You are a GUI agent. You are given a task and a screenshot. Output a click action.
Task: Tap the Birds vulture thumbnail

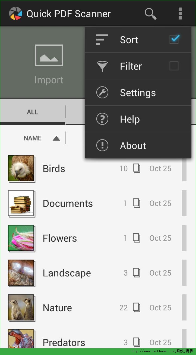point(21,168)
